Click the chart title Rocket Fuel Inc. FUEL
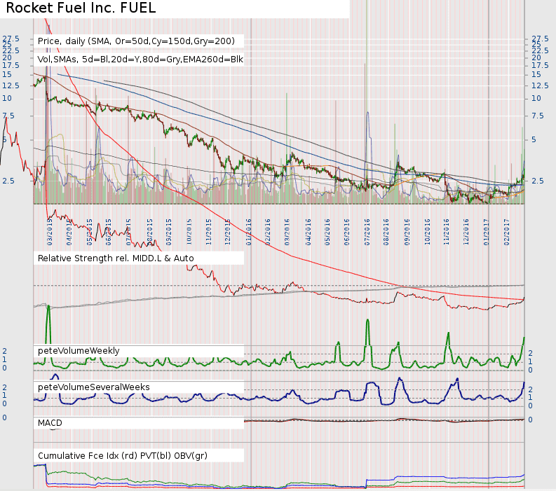 click(x=81, y=8)
